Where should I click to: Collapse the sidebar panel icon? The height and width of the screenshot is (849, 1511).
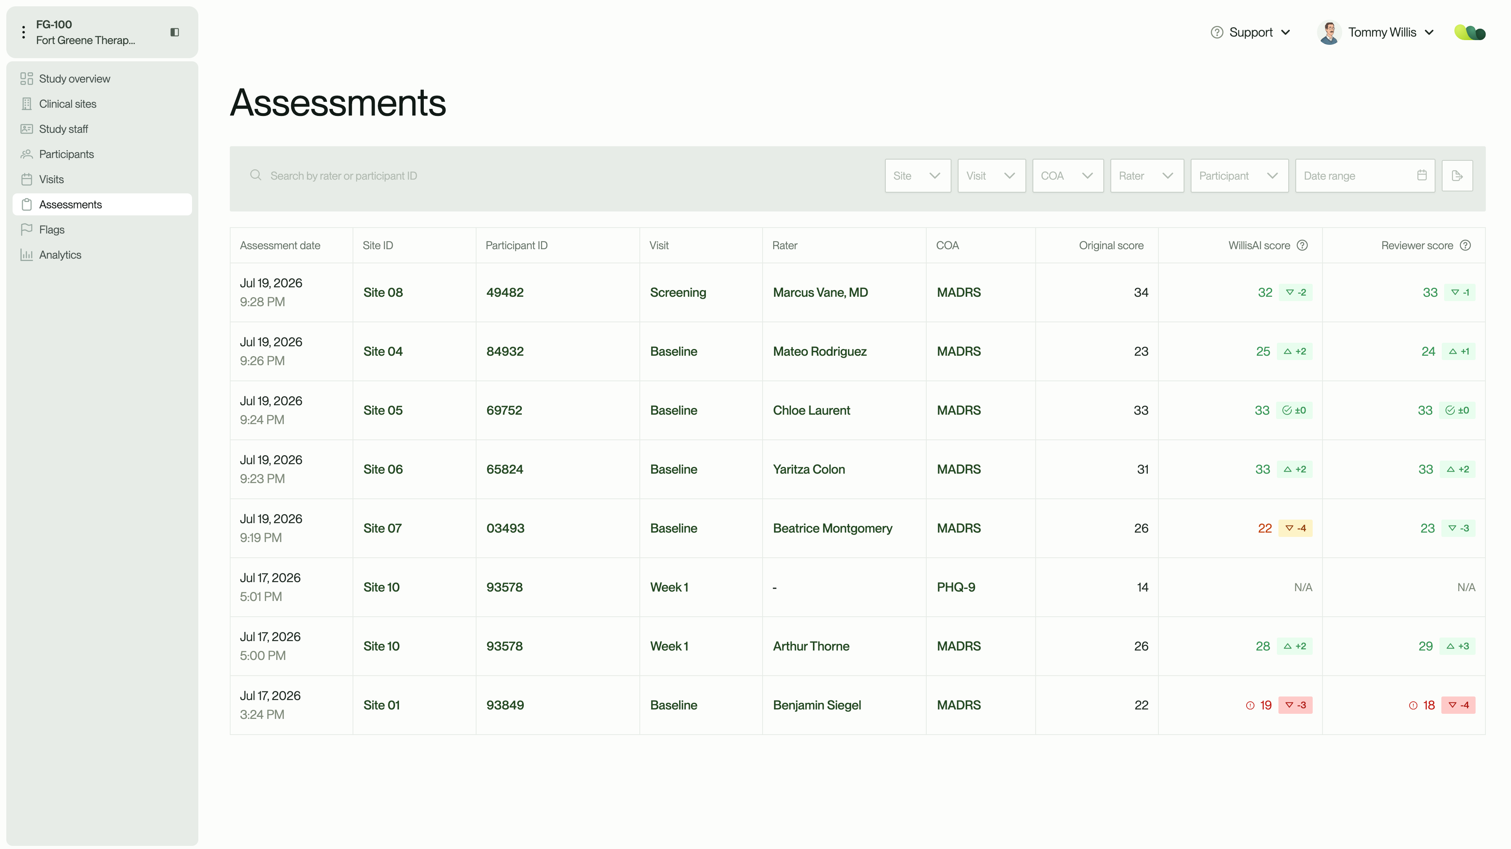tap(175, 32)
